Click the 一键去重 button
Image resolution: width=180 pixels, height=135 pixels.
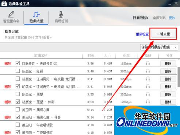(x=163, y=34)
